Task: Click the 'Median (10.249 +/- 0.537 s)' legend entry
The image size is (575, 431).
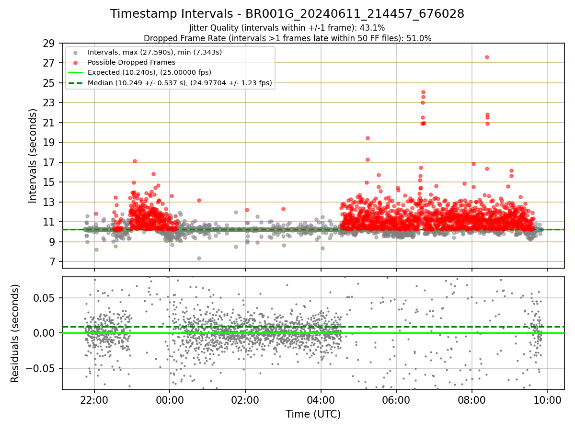Action: (x=180, y=83)
